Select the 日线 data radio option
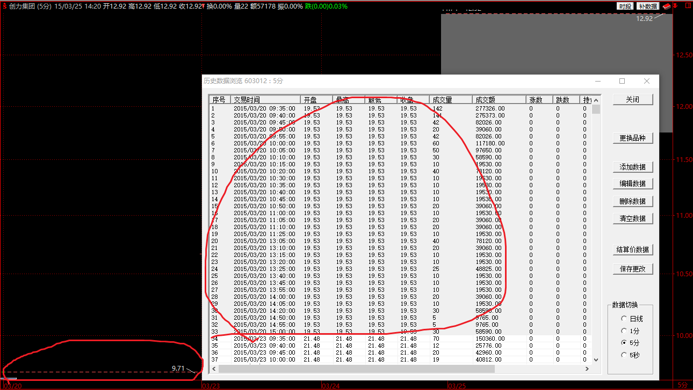The image size is (693, 390). [624, 319]
